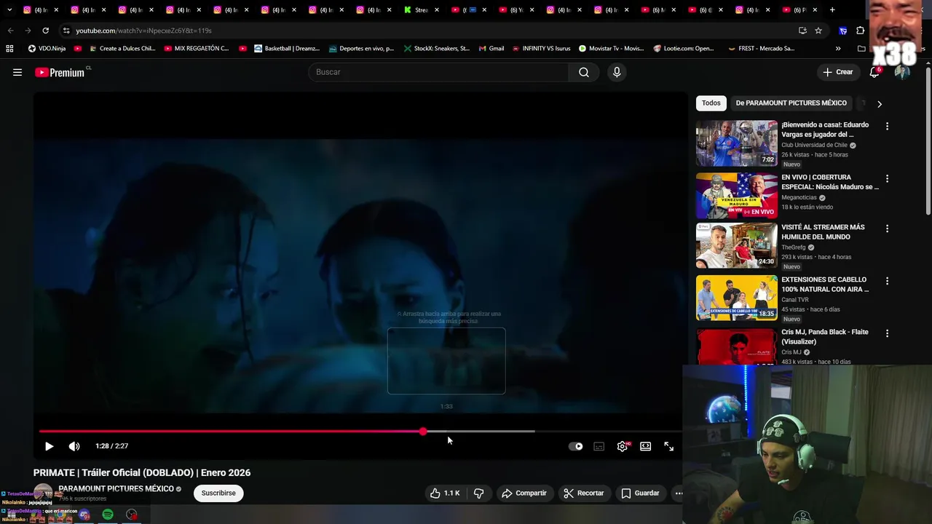
Task: Open the player settings gear
Action: click(x=623, y=446)
